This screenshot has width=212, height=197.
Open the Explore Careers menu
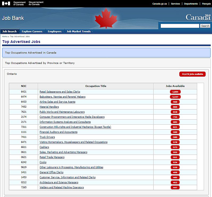point(33,32)
